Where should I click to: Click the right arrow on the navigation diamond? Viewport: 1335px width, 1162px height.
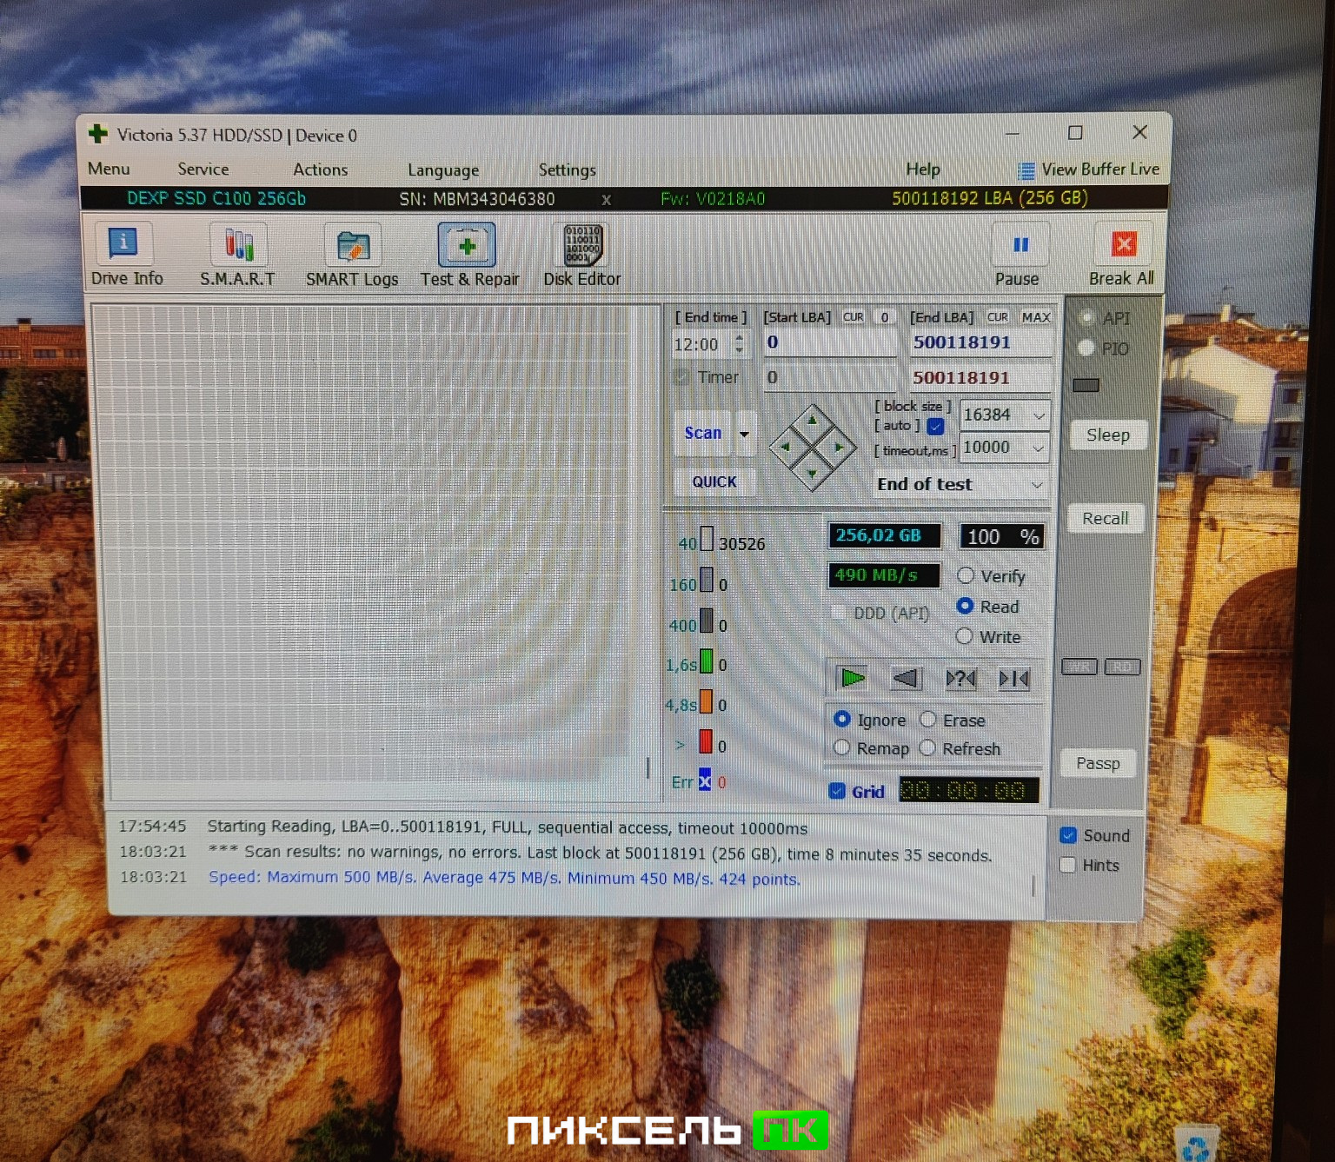[x=839, y=448]
